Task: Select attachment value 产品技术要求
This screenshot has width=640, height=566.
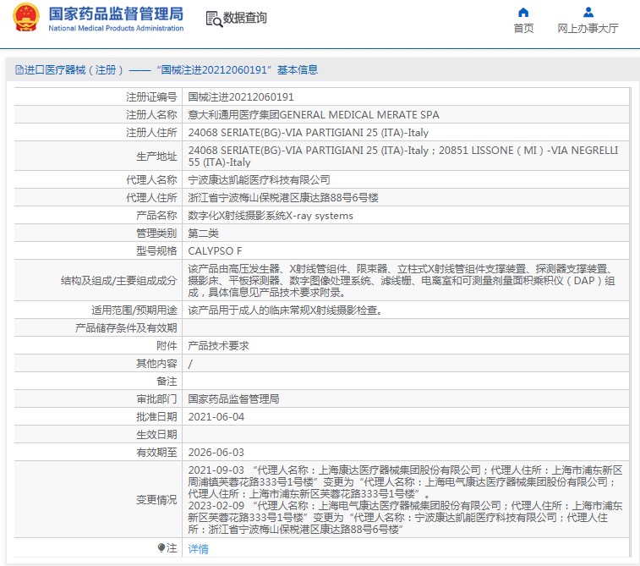Action: tap(218, 346)
